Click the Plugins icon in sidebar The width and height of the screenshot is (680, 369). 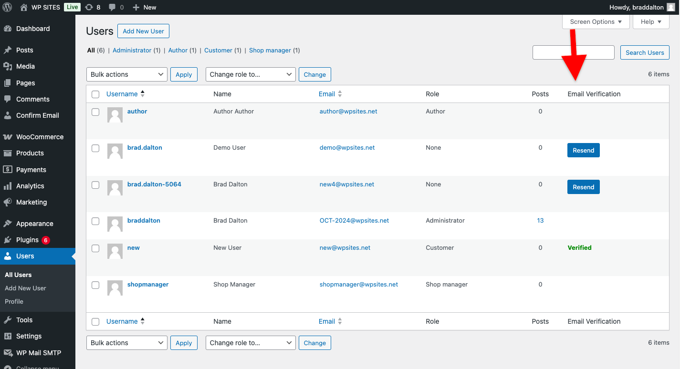pos(8,240)
